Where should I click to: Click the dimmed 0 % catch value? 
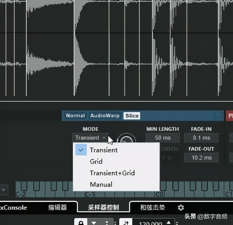click(167, 158)
